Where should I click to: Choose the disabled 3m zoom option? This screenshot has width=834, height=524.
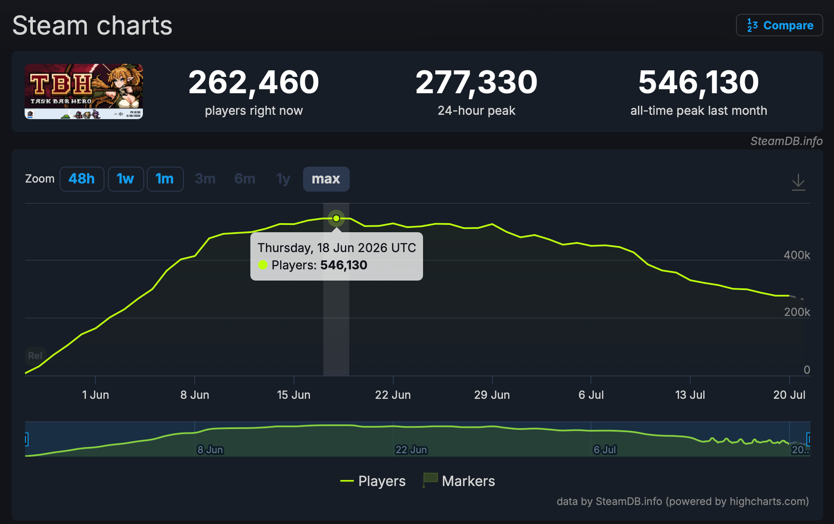pos(205,179)
